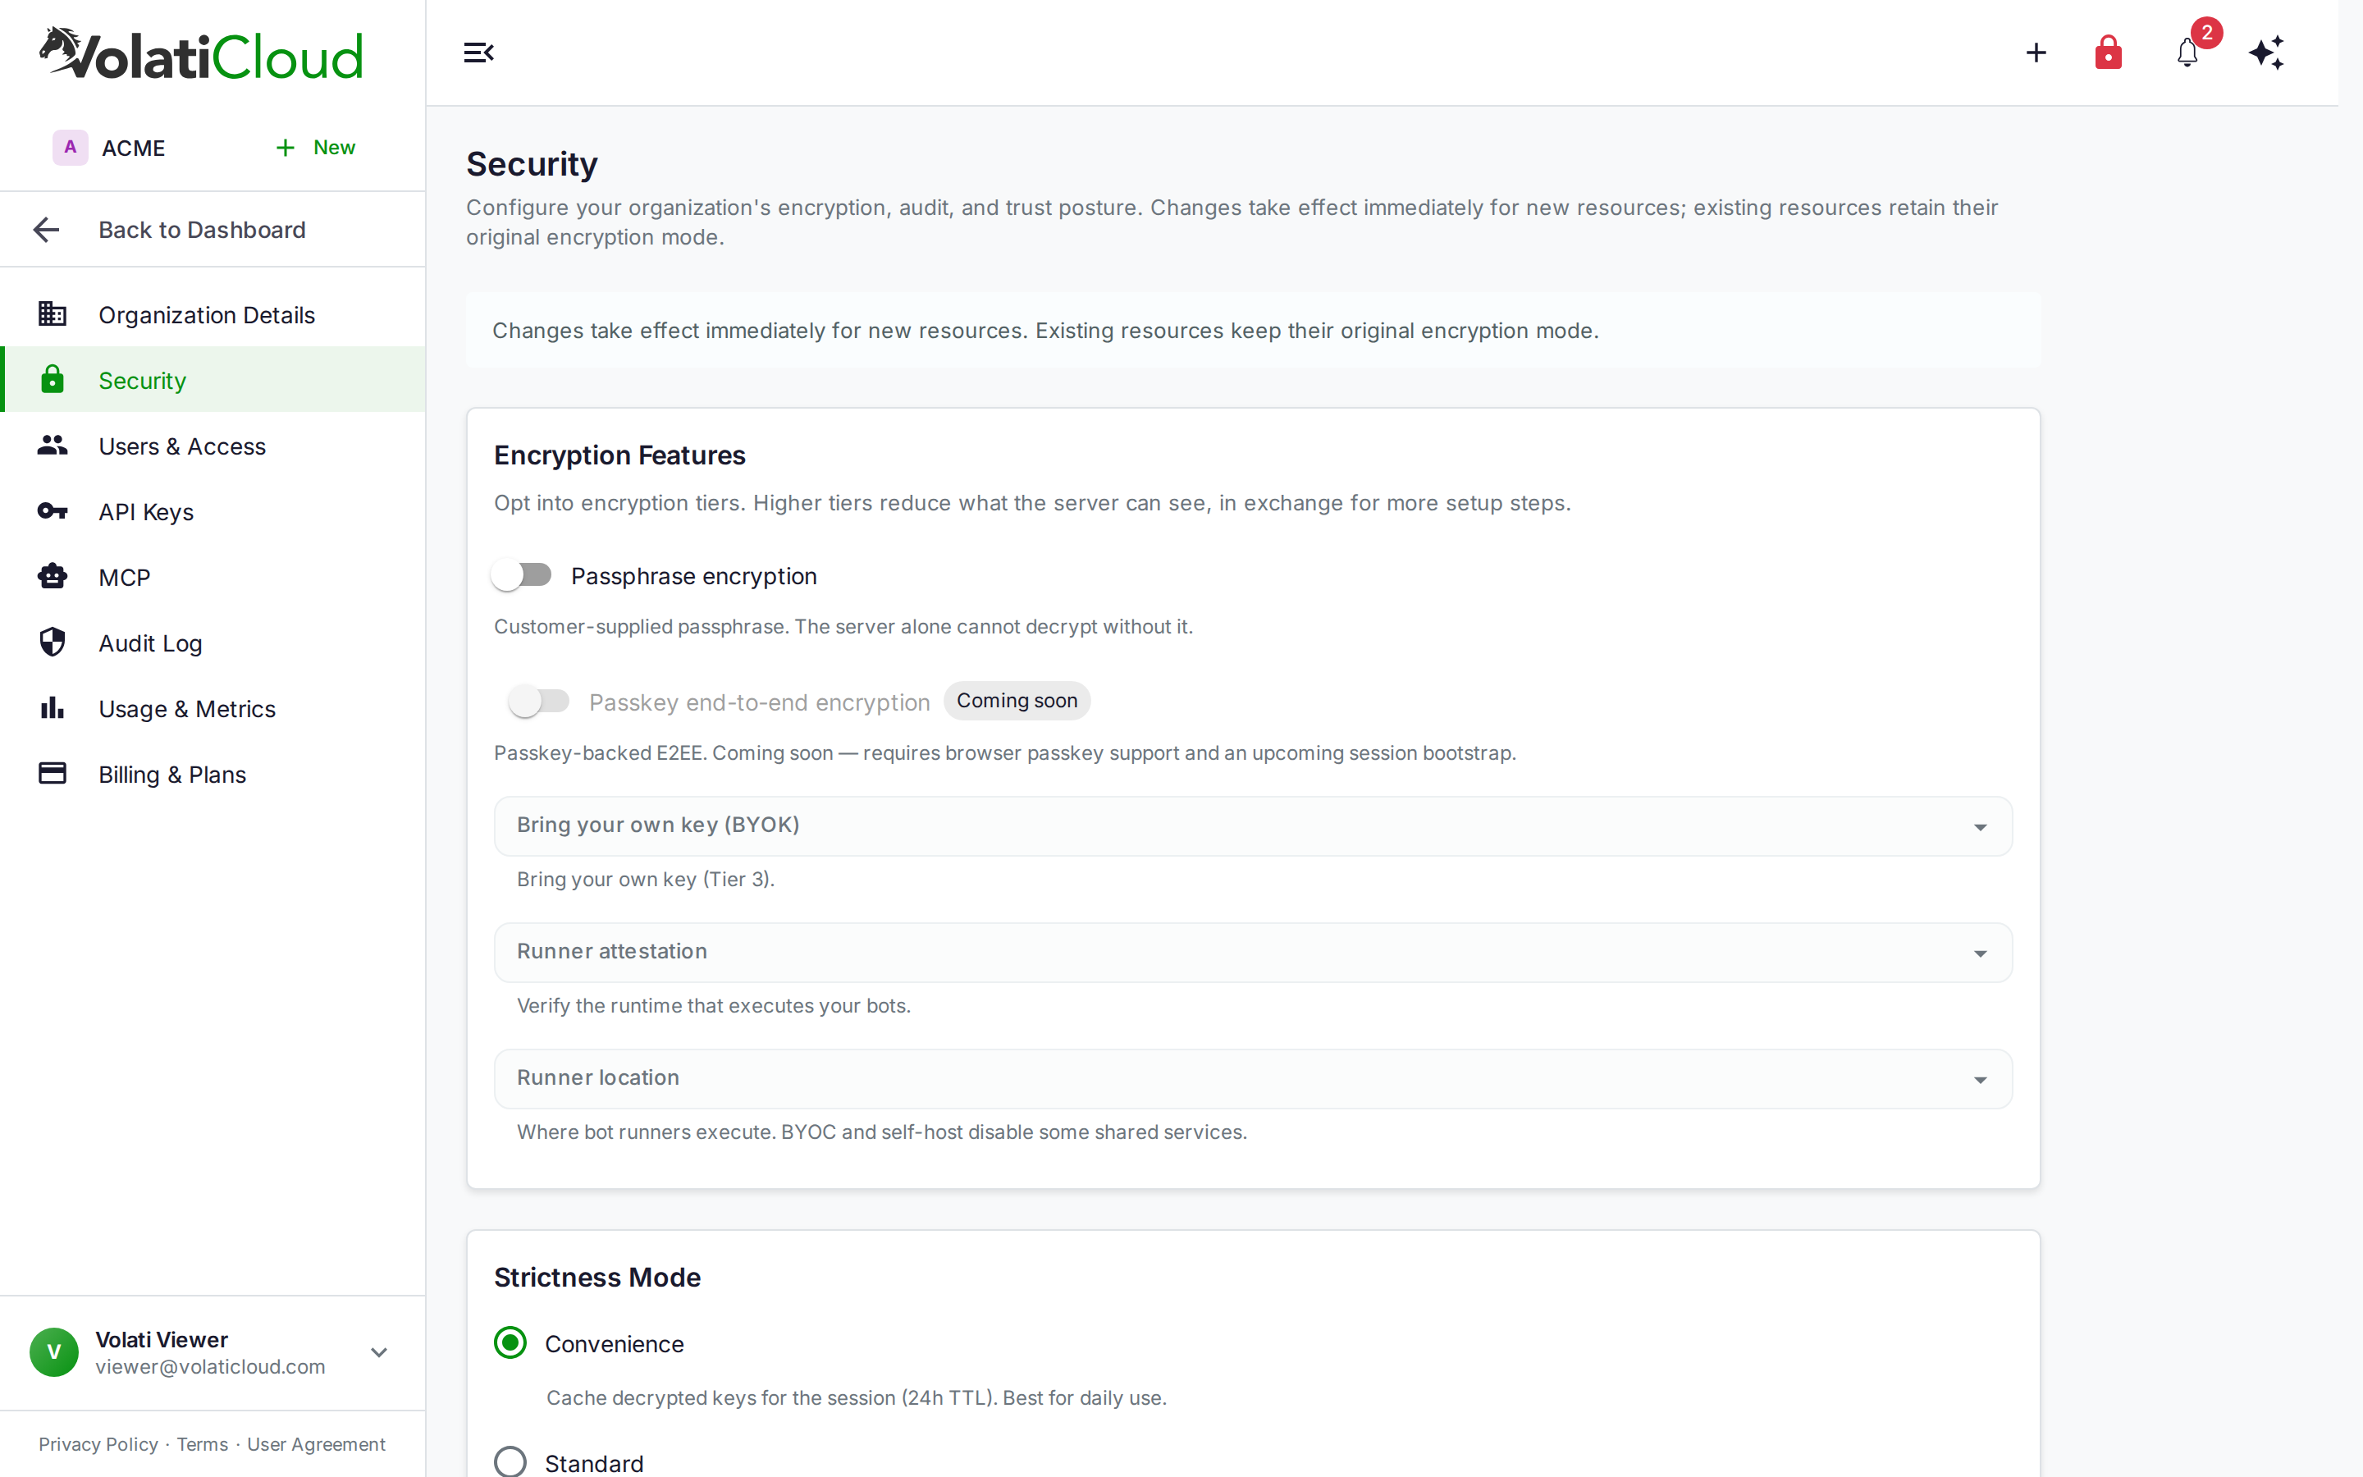Click the API Keys key icon
This screenshot has width=2363, height=1477.
coord(53,511)
